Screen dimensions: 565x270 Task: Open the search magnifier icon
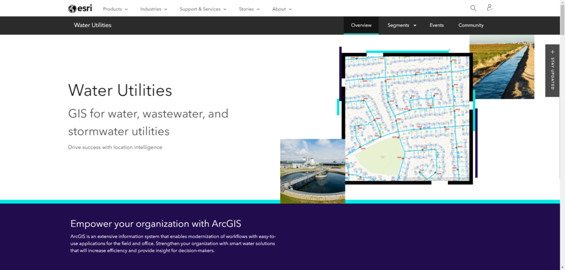point(473,8)
